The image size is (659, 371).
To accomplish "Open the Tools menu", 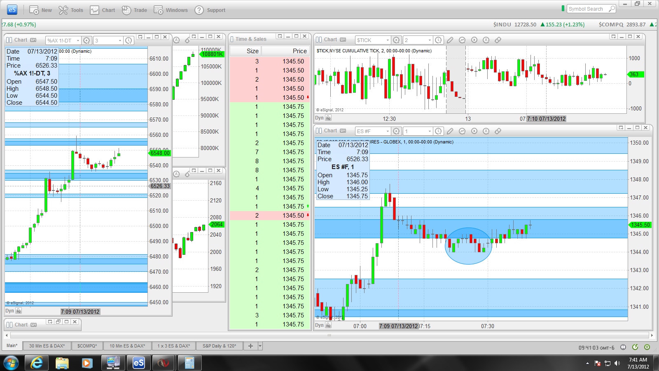I will pos(71,10).
